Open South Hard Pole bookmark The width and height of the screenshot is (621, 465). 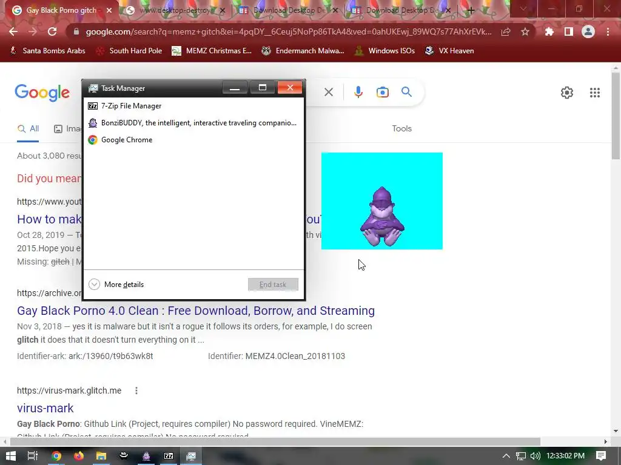click(130, 51)
